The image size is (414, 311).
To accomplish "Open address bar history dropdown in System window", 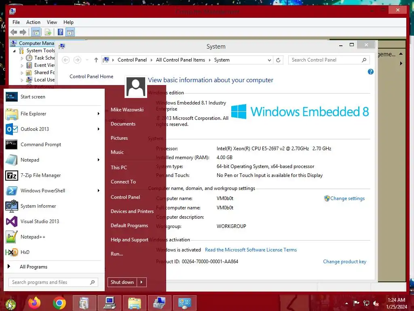I will tap(269, 60).
